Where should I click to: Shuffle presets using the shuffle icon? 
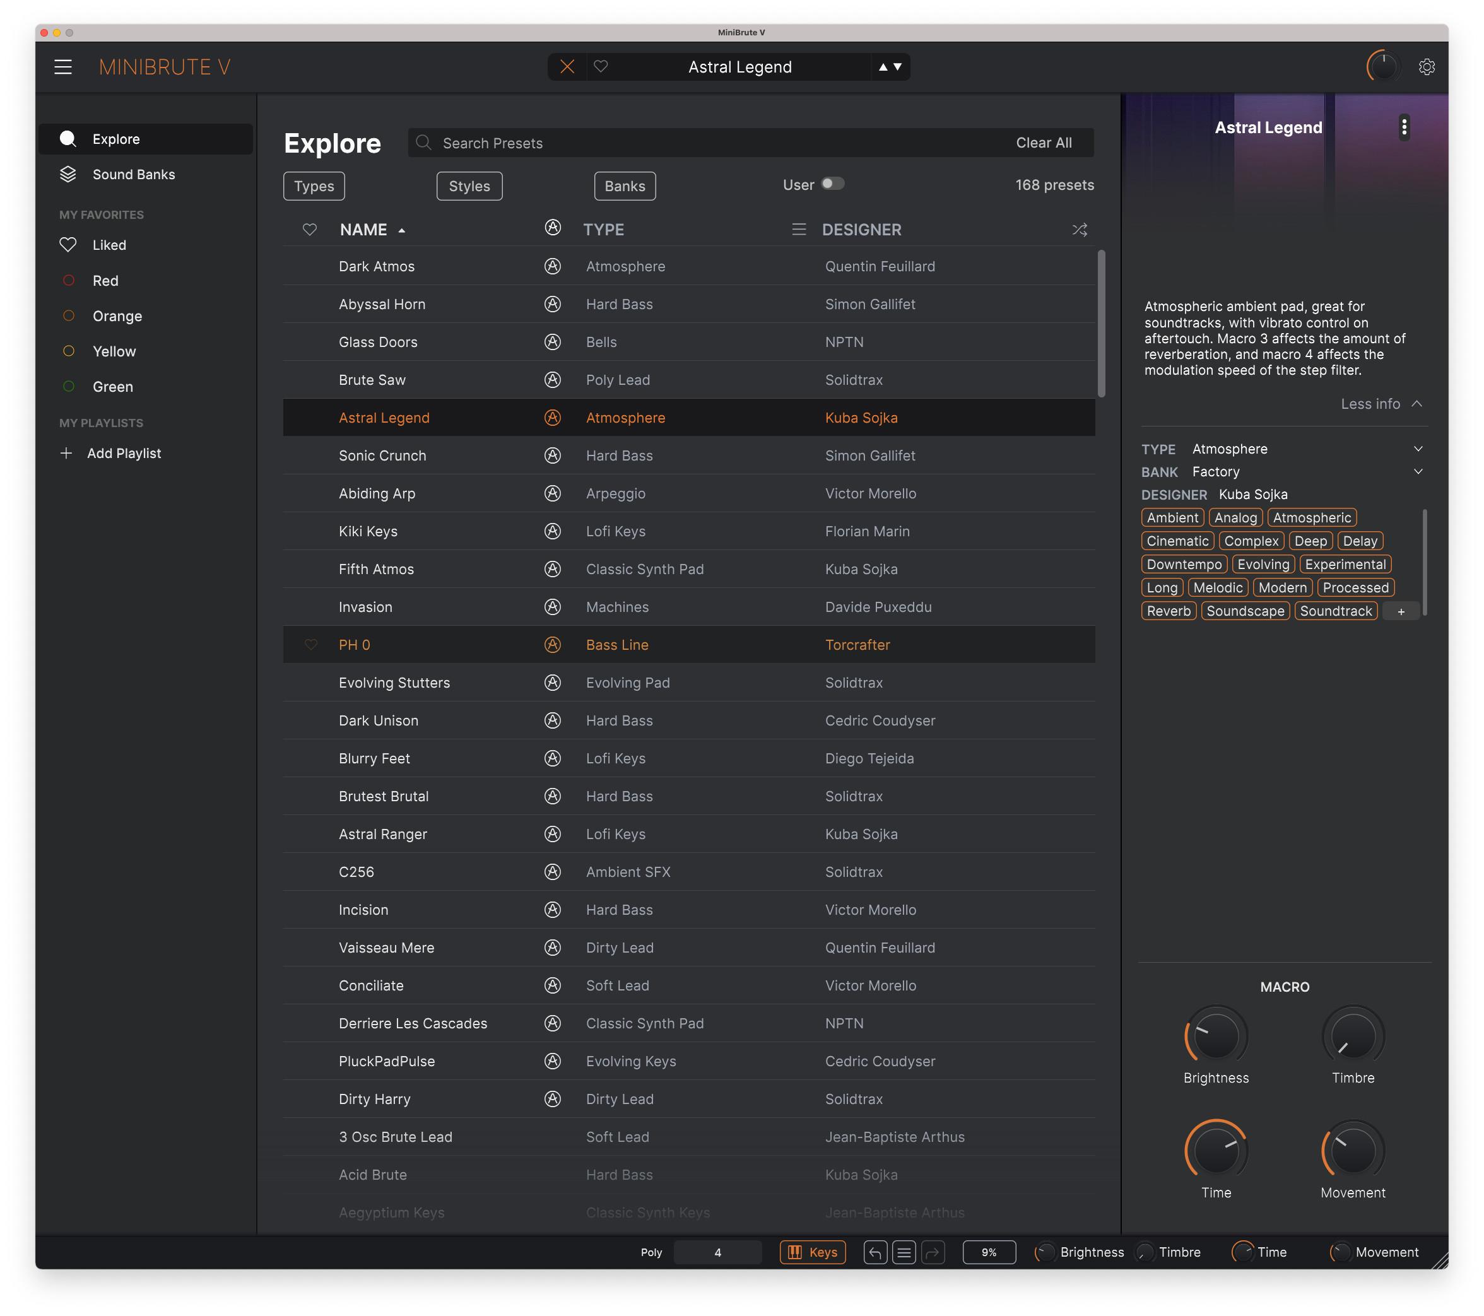tap(1080, 230)
